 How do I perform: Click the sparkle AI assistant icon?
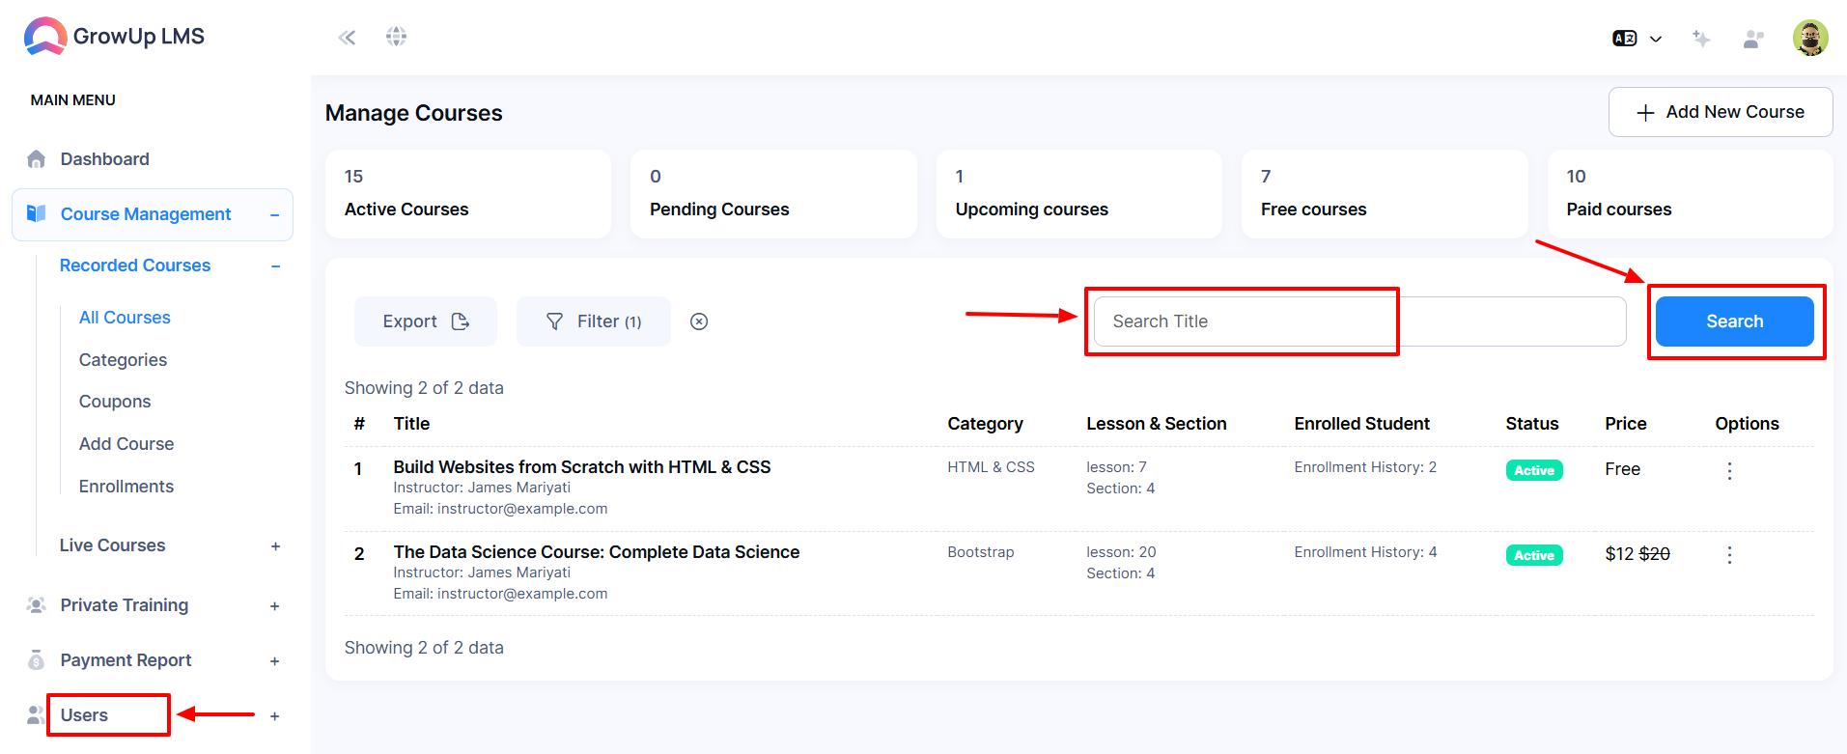tap(1701, 39)
